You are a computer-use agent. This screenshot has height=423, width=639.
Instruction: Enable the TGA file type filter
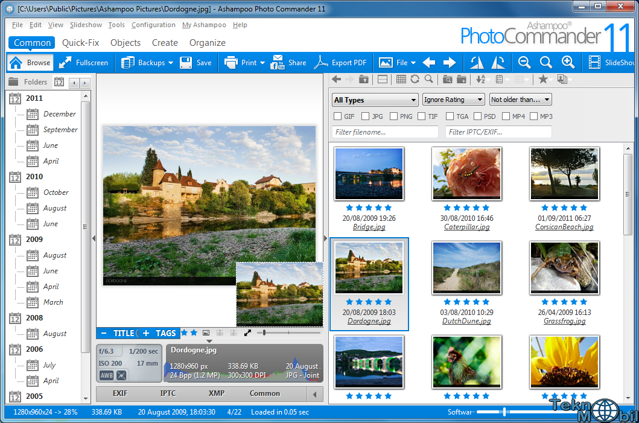(x=450, y=116)
